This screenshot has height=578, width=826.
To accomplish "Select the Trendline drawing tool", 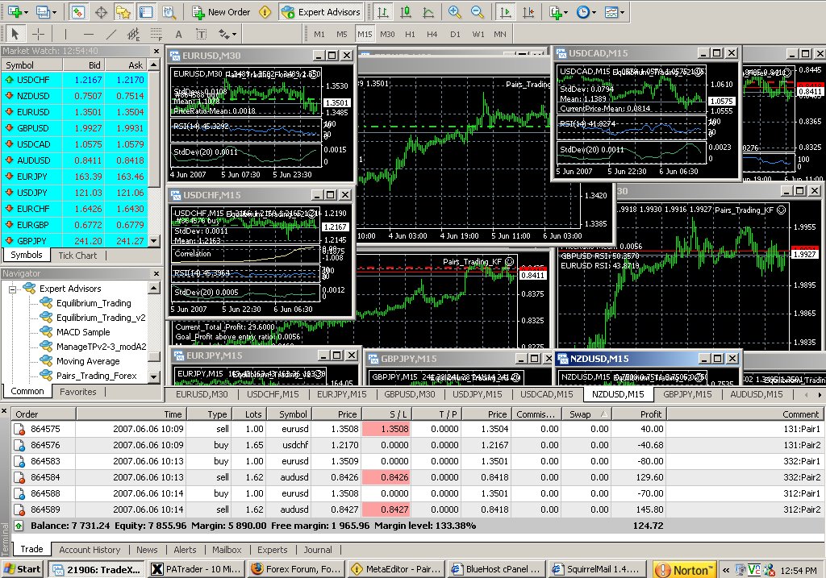I will [111, 34].
